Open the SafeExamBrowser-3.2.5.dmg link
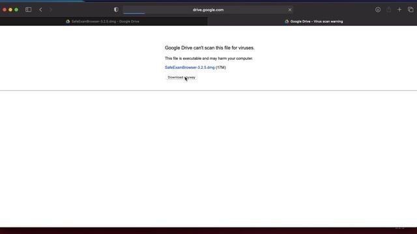417x234 pixels. [x=190, y=68]
